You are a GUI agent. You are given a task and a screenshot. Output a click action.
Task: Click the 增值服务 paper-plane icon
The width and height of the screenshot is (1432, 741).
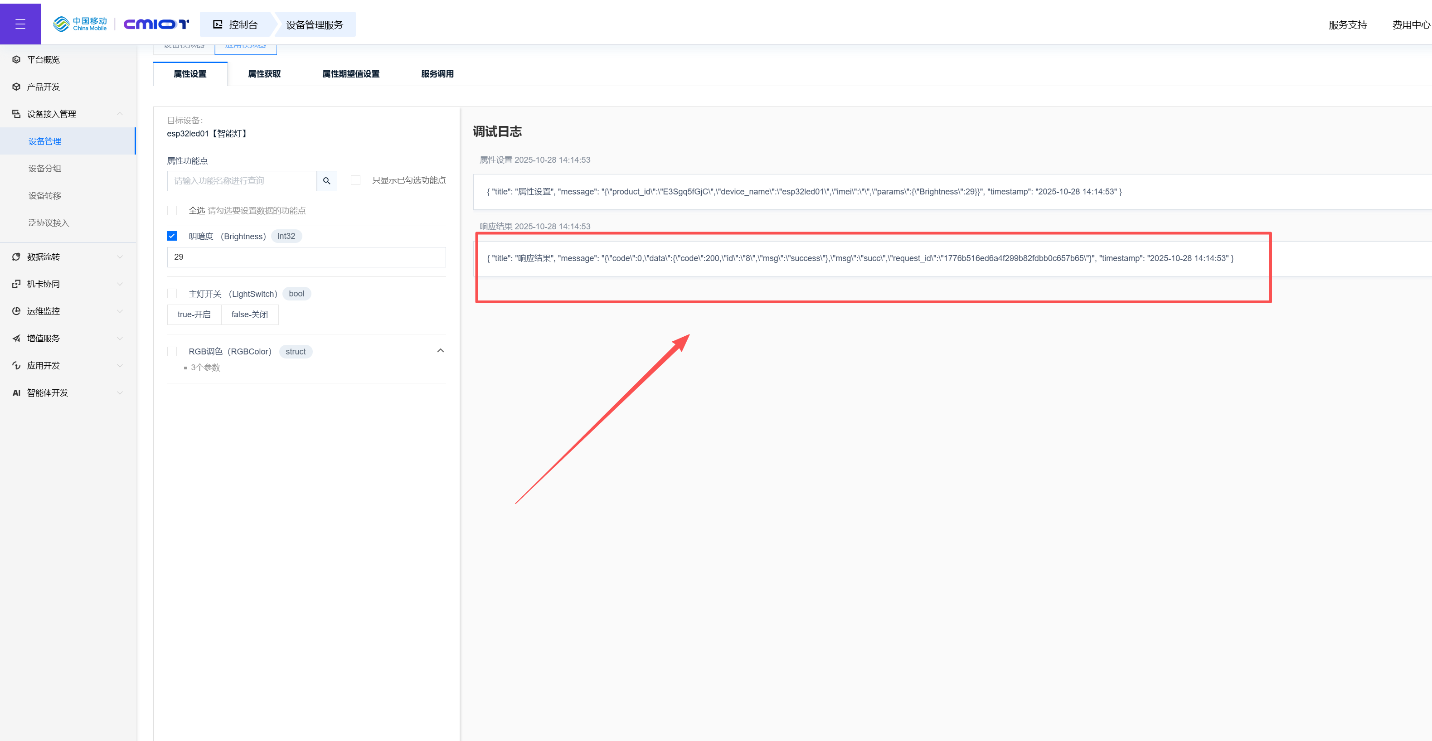point(16,338)
